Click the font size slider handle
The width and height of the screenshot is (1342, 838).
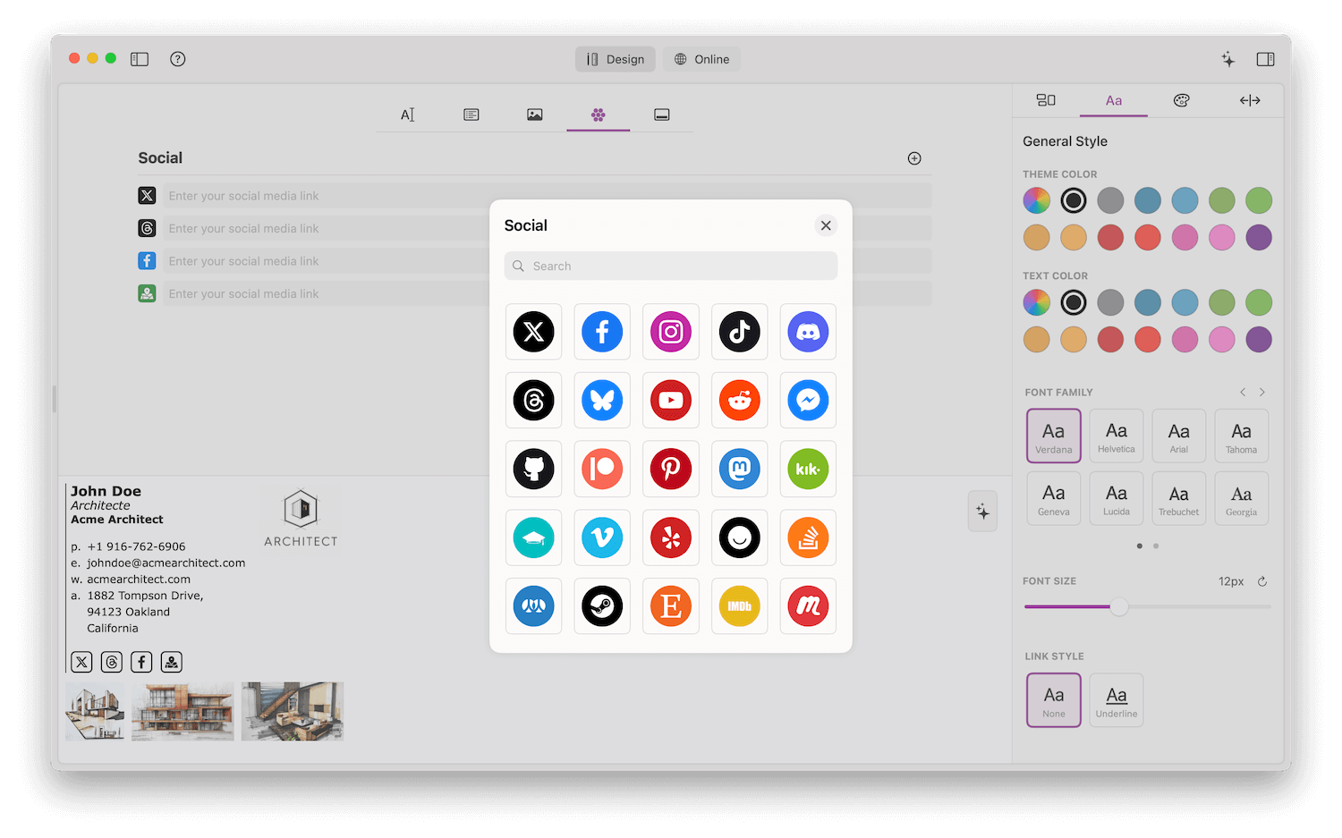1119,607
